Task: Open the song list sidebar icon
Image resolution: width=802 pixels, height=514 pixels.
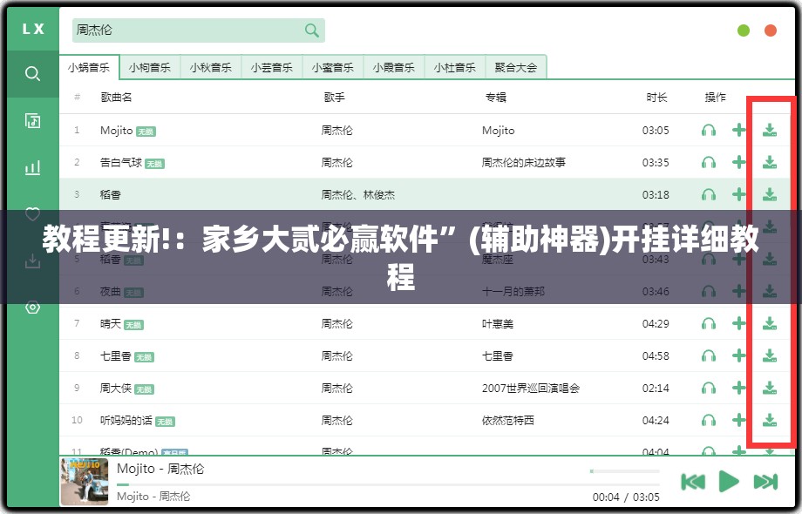Action: [32, 121]
